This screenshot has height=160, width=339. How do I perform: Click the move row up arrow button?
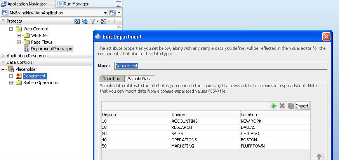pos(319,156)
